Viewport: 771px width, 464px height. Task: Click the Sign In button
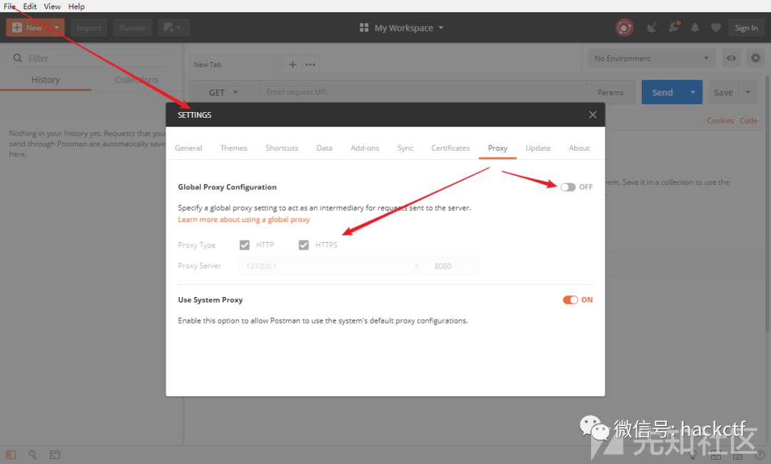pyautogui.click(x=746, y=28)
